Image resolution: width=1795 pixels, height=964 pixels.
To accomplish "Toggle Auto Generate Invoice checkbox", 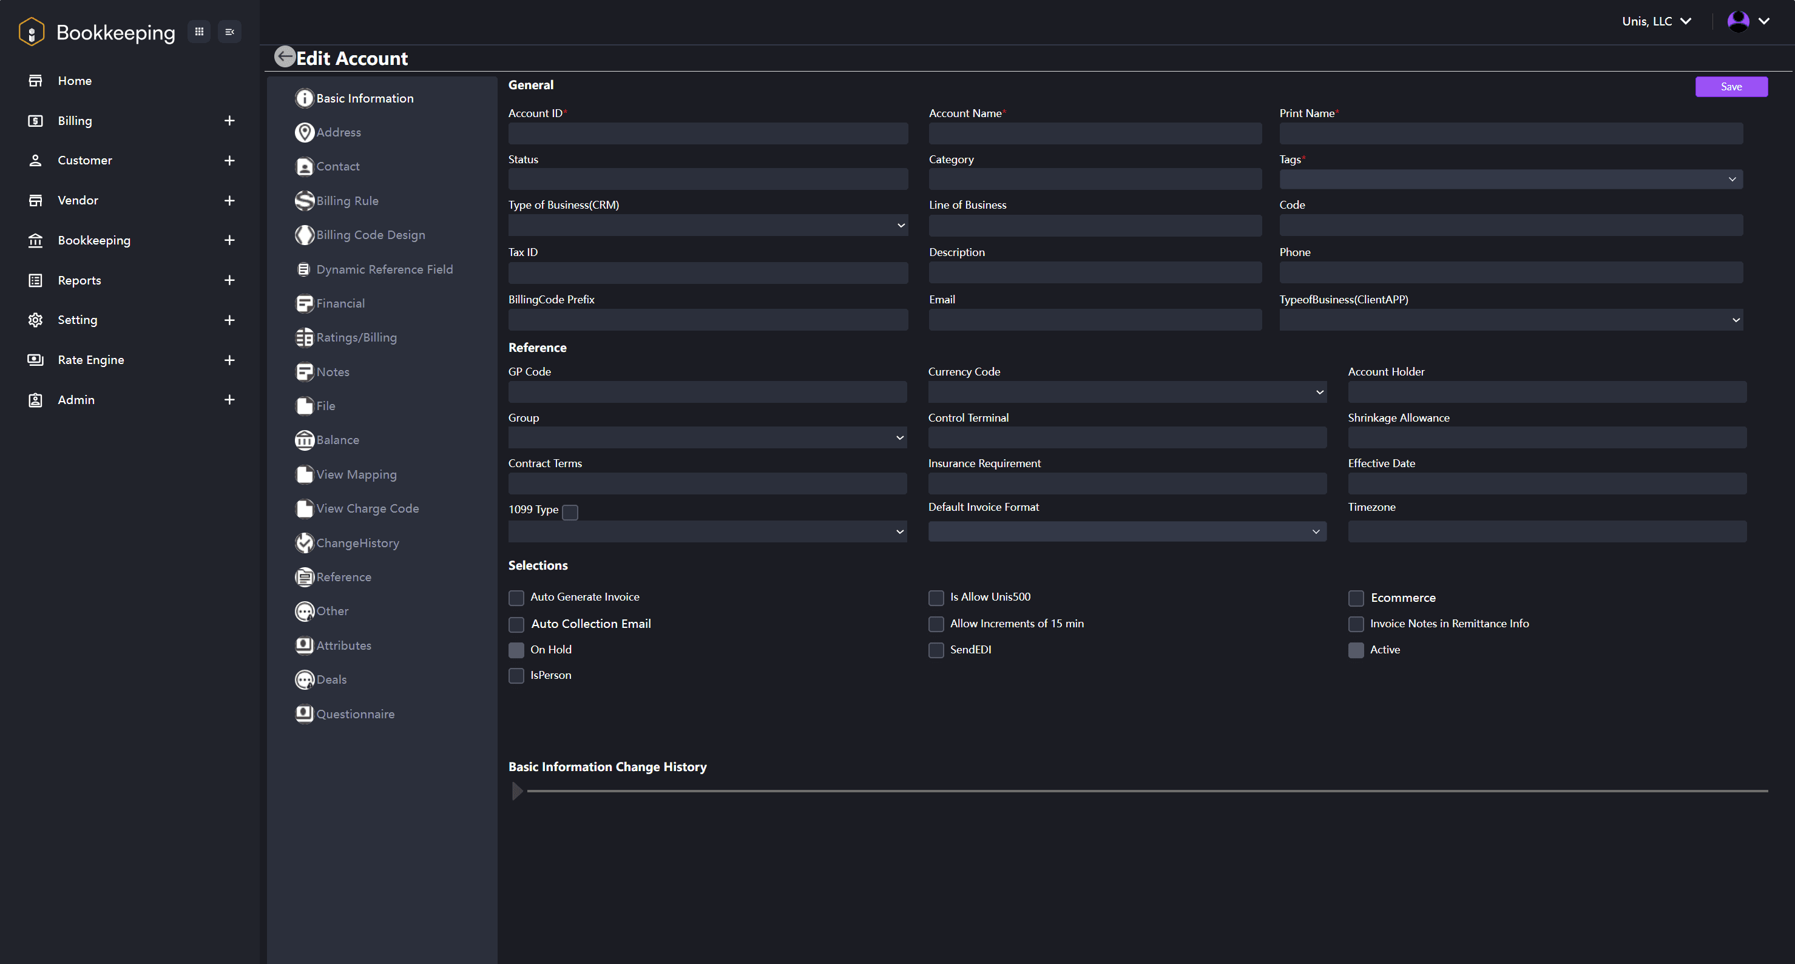I will point(516,597).
